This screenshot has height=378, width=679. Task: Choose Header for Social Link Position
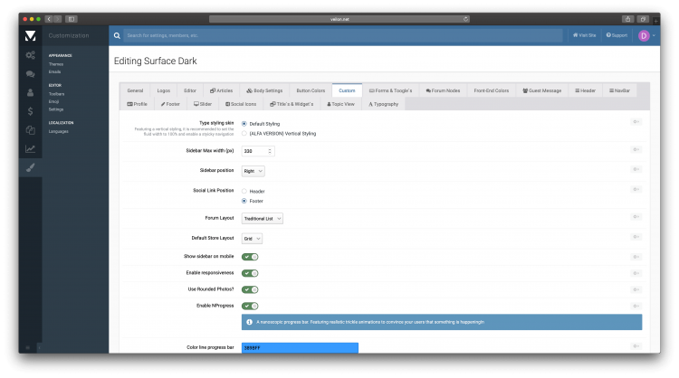[x=244, y=191]
